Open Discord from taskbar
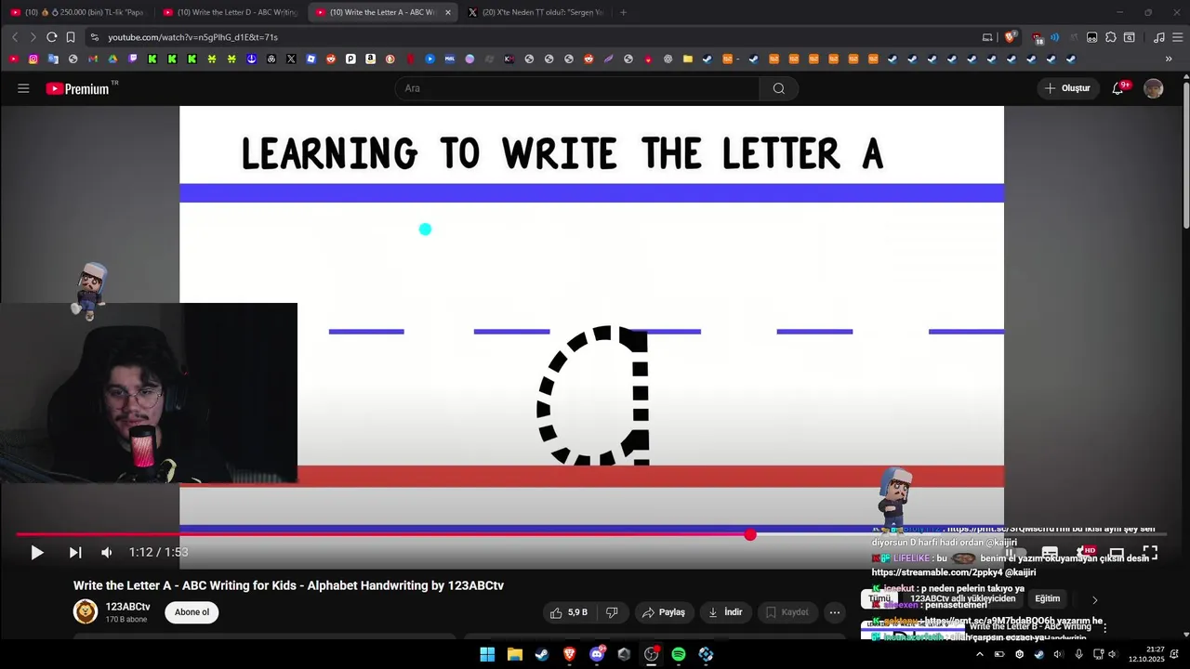Screen dimensions: 1190x669 coord(597,654)
